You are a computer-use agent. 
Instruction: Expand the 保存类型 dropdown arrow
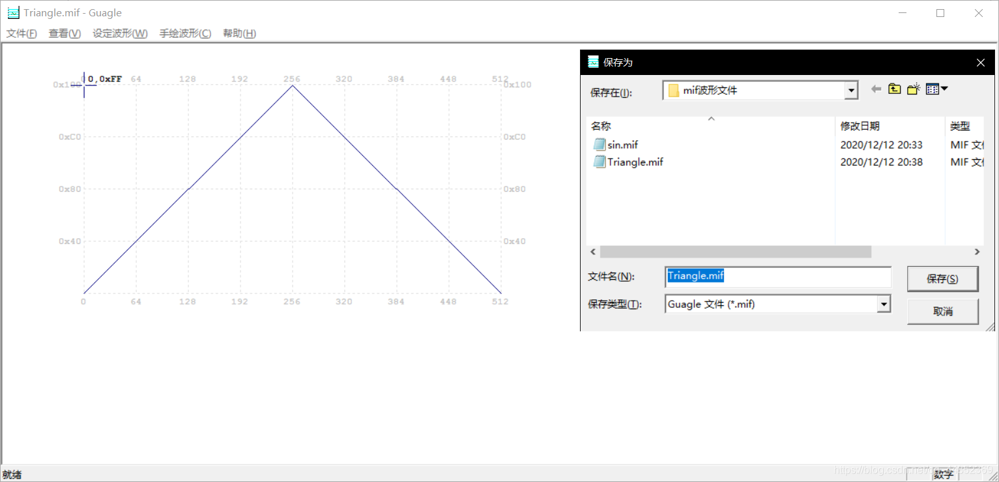pyautogui.click(x=883, y=304)
